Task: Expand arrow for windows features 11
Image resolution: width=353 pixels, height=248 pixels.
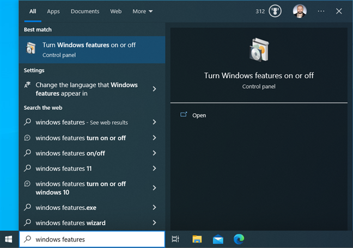Action: [155, 169]
